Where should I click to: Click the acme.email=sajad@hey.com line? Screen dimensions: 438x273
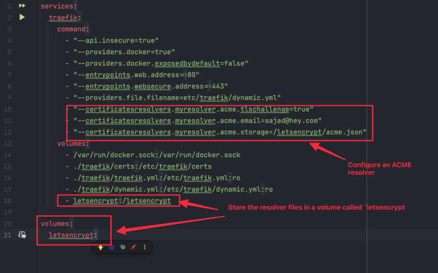click(197, 120)
